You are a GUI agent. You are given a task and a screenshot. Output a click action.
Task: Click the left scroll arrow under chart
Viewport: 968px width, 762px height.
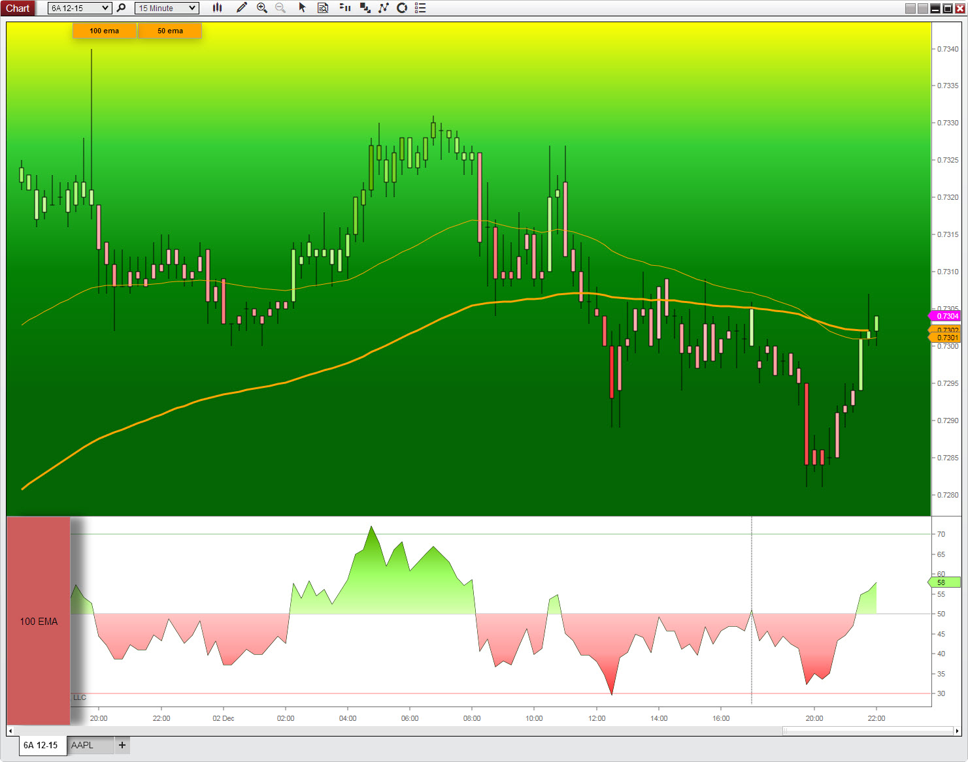(x=10, y=731)
